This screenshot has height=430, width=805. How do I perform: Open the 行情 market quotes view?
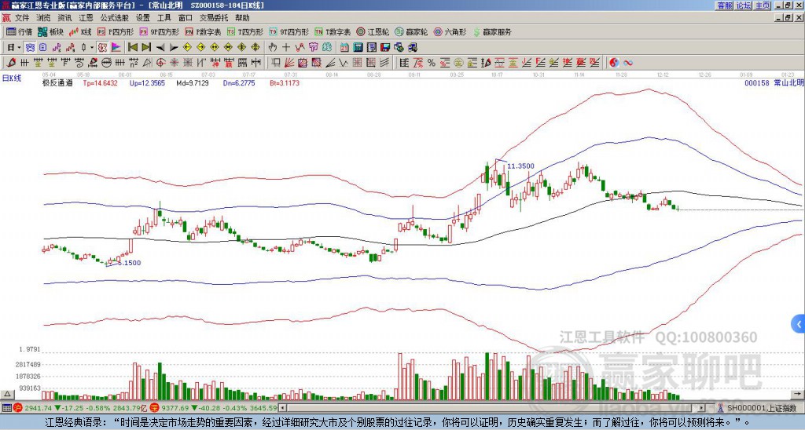19,32
